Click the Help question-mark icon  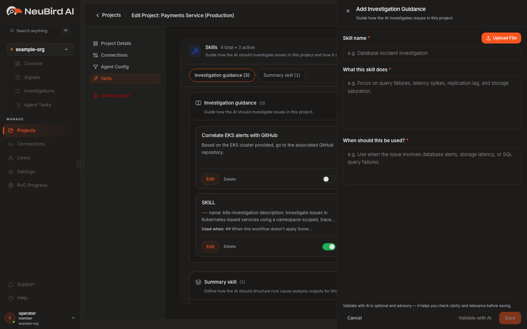[x=11, y=298]
